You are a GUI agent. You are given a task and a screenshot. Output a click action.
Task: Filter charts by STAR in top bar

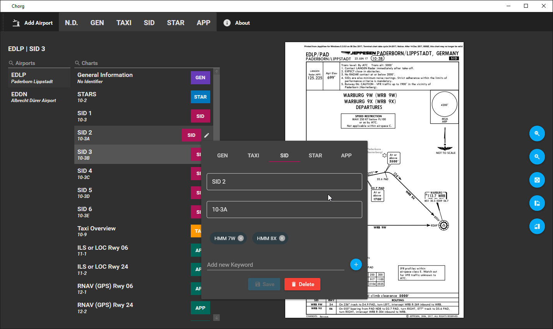[x=176, y=23]
